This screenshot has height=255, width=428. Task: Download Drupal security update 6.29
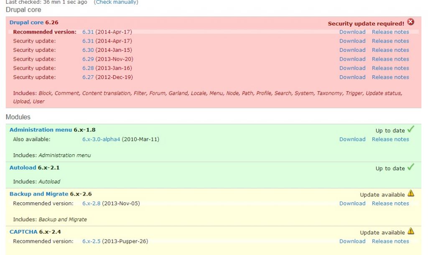352,59
